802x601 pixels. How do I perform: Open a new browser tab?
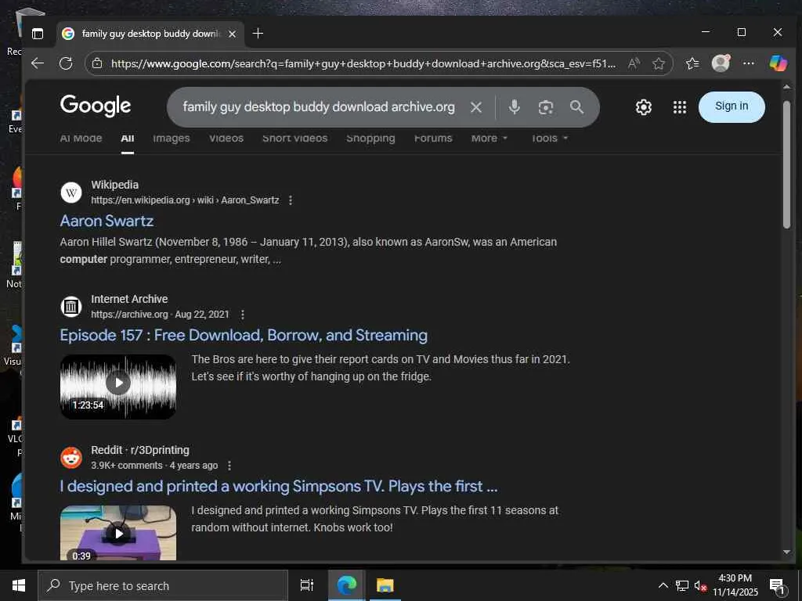coord(258,33)
